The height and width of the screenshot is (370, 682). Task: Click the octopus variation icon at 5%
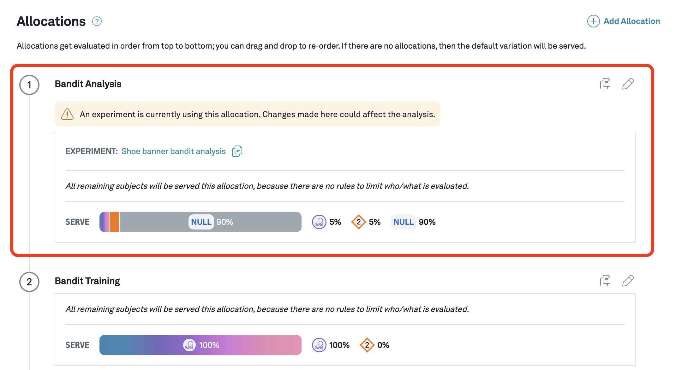click(x=319, y=222)
